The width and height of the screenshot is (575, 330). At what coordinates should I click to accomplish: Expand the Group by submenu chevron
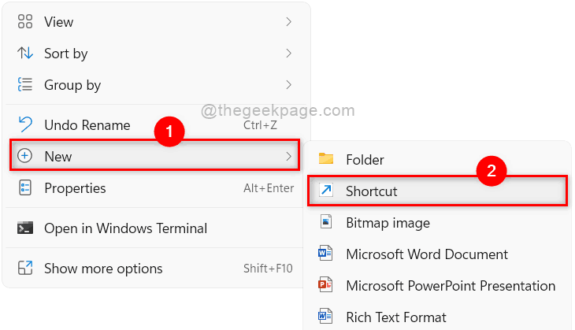tap(288, 85)
